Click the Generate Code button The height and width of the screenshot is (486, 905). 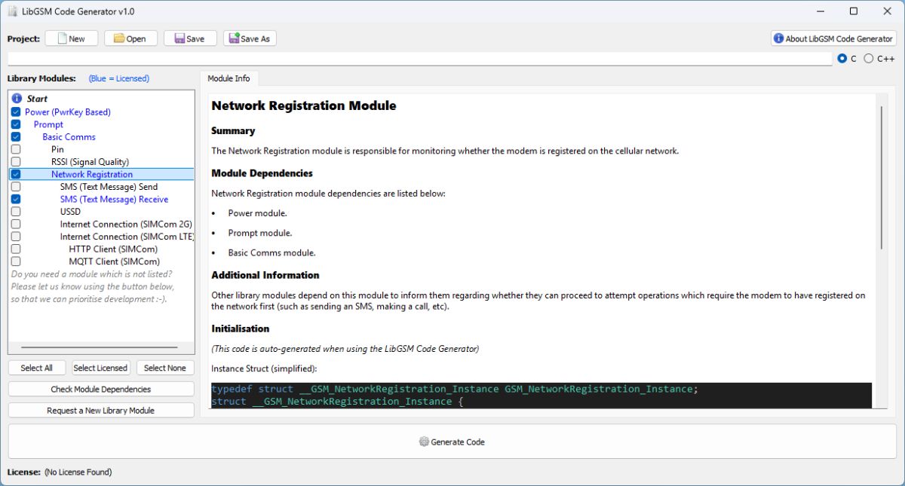(452, 442)
